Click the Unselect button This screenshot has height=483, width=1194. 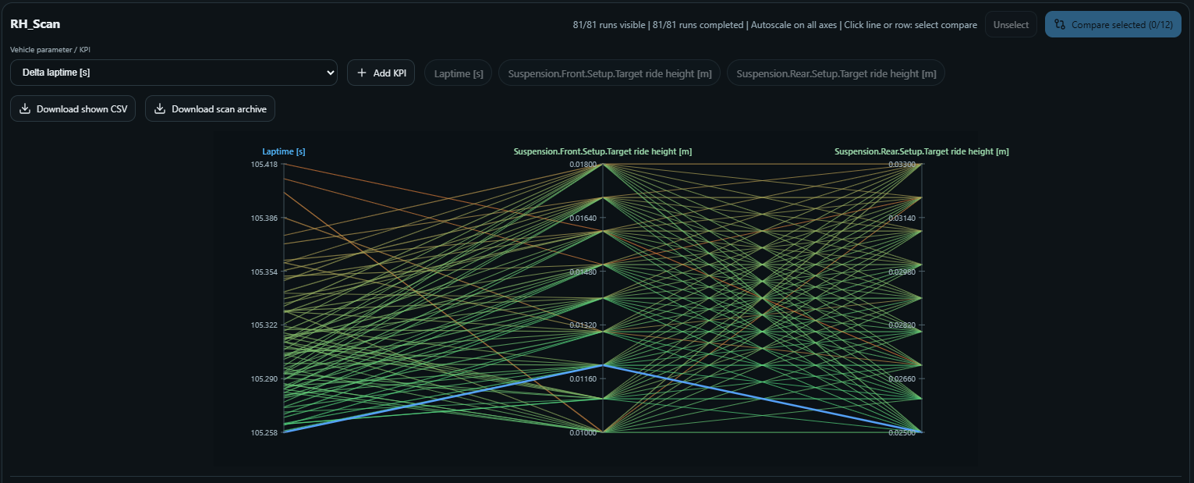(x=1011, y=24)
